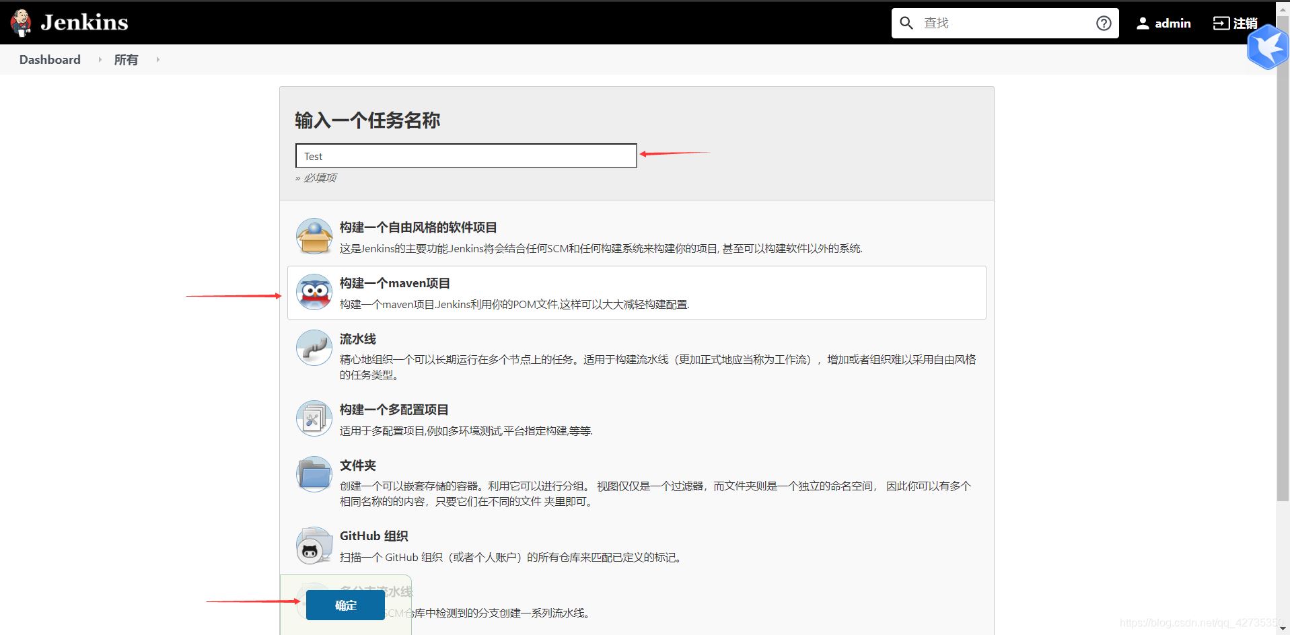
Task: Click the freestyle project package icon
Action: [x=314, y=235]
